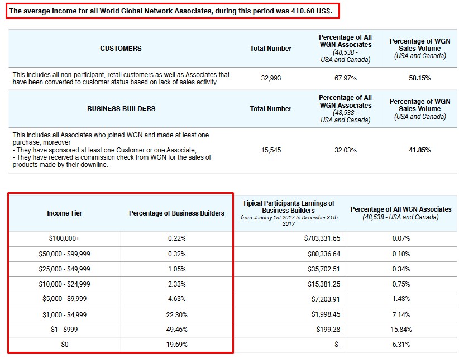Viewport: 459px width, 358px height.
Task: Click the 1.05% builders percentage
Action: point(177,269)
